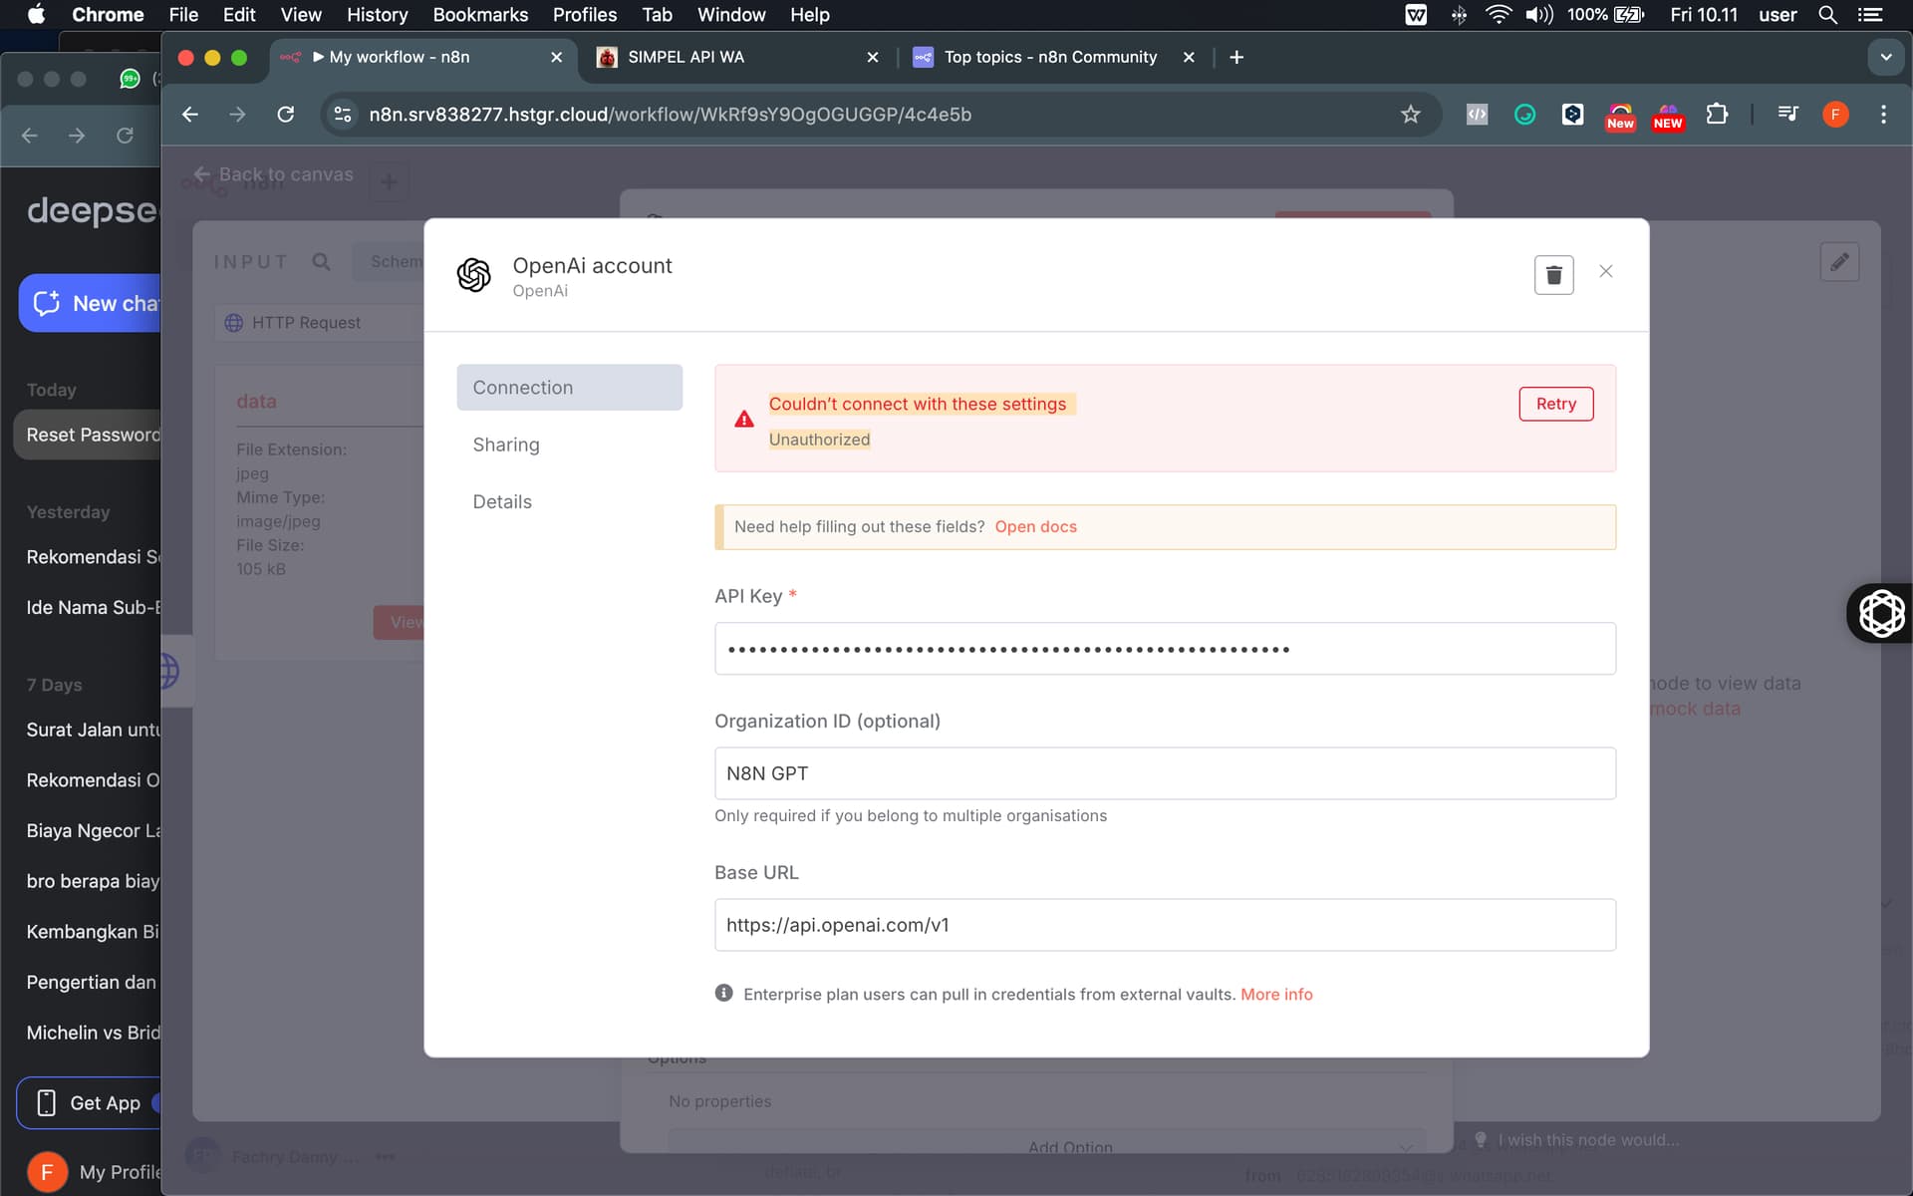Click the pencil edit icon behind dialog
1913x1196 pixels.
1839,262
